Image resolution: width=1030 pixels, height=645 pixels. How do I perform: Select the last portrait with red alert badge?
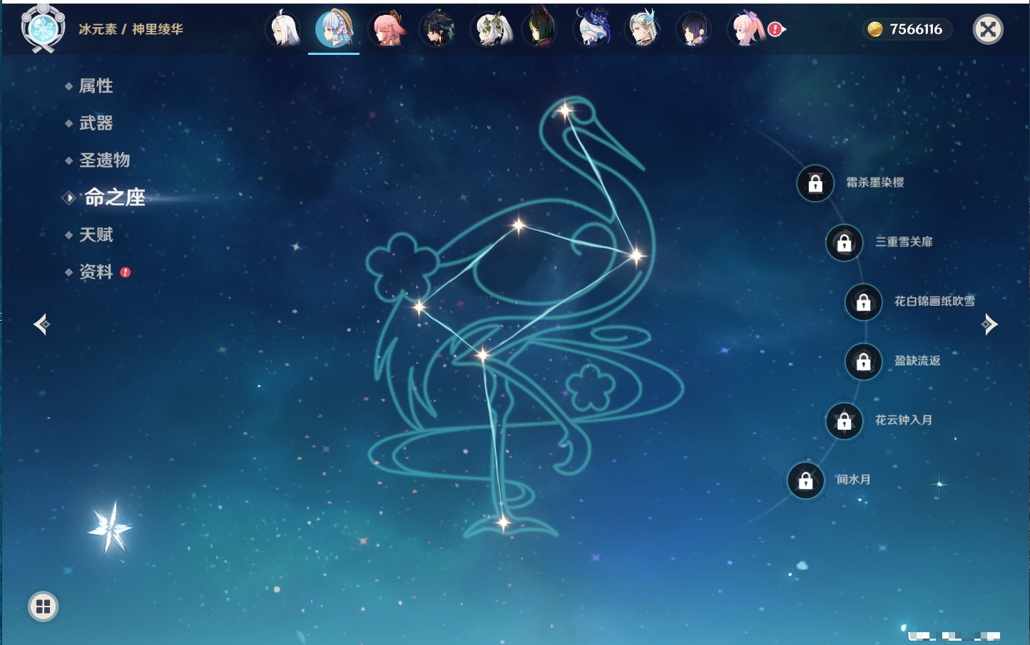747,30
